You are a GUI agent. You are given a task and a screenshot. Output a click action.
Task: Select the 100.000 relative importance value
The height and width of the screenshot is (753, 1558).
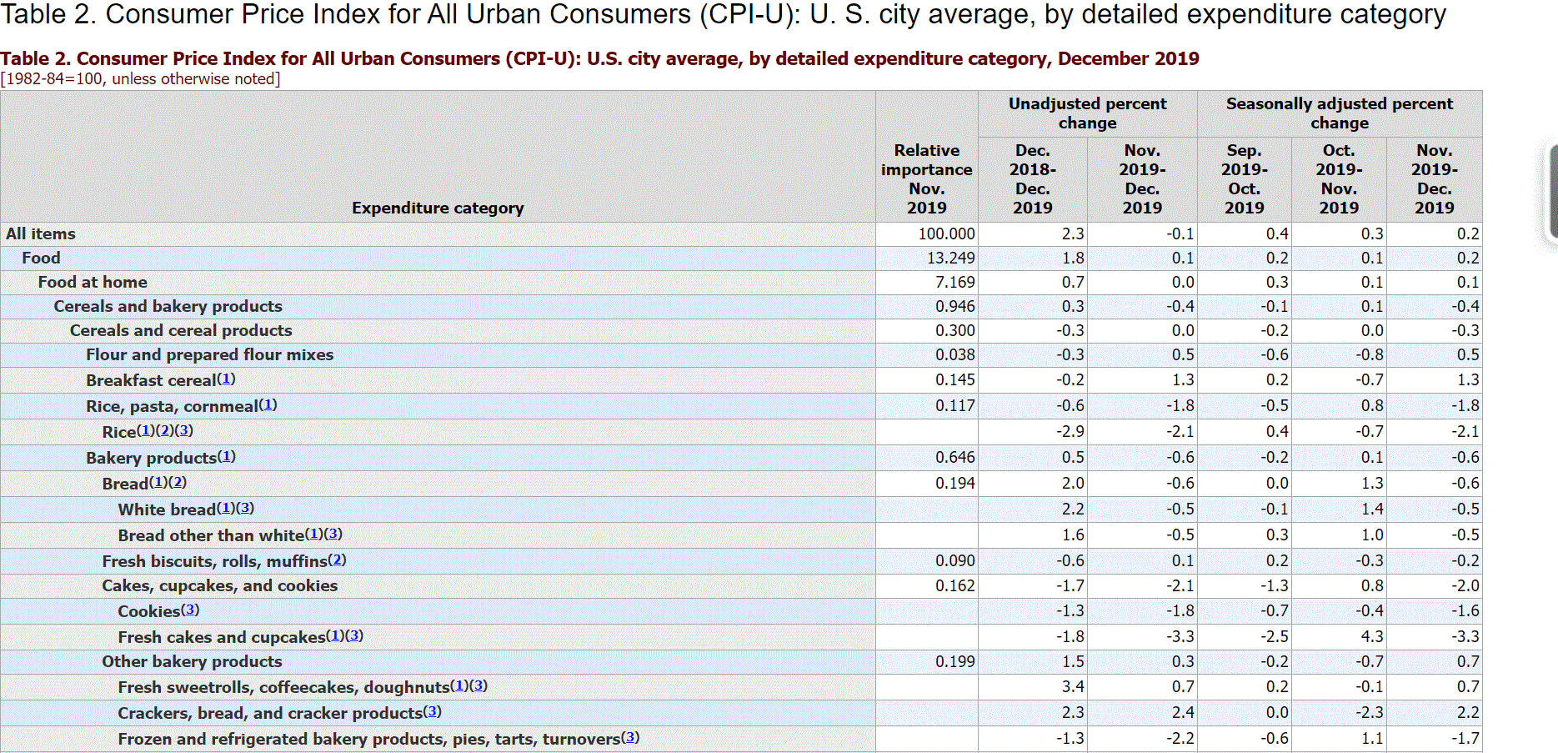[946, 233]
